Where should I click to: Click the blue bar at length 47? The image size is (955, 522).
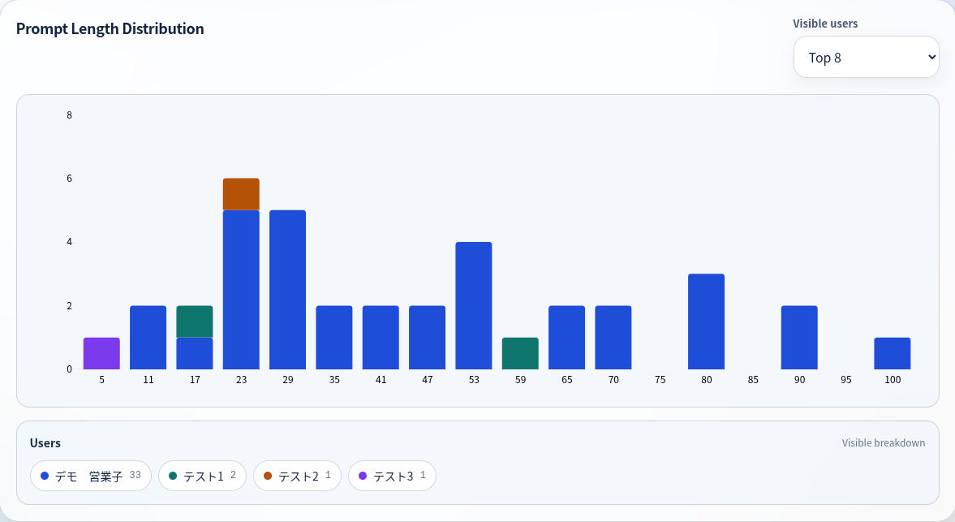click(427, 338)
